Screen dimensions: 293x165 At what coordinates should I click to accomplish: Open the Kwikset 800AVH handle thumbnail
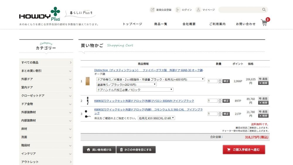(87, 101)
